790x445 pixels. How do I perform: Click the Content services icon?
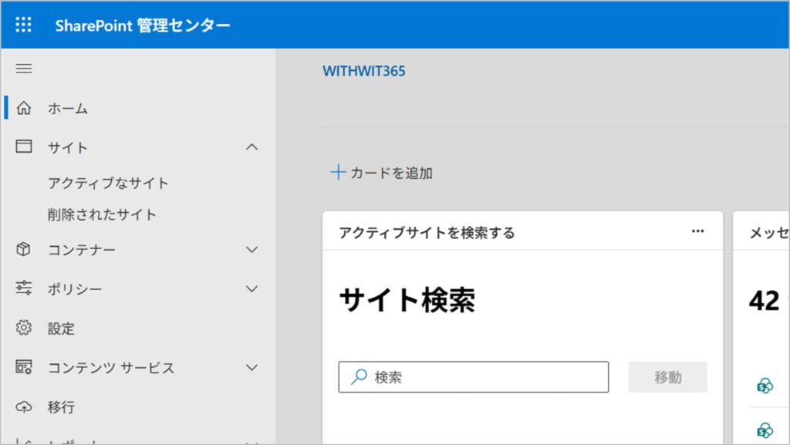tap(24, 367)
